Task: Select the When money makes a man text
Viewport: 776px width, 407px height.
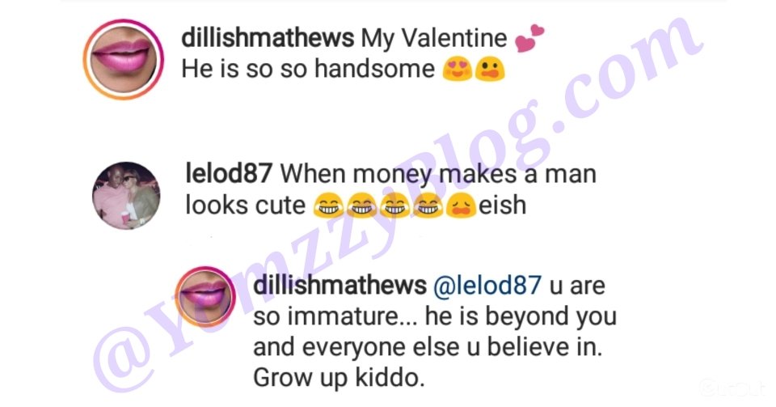Action: [x=438, y=174]
